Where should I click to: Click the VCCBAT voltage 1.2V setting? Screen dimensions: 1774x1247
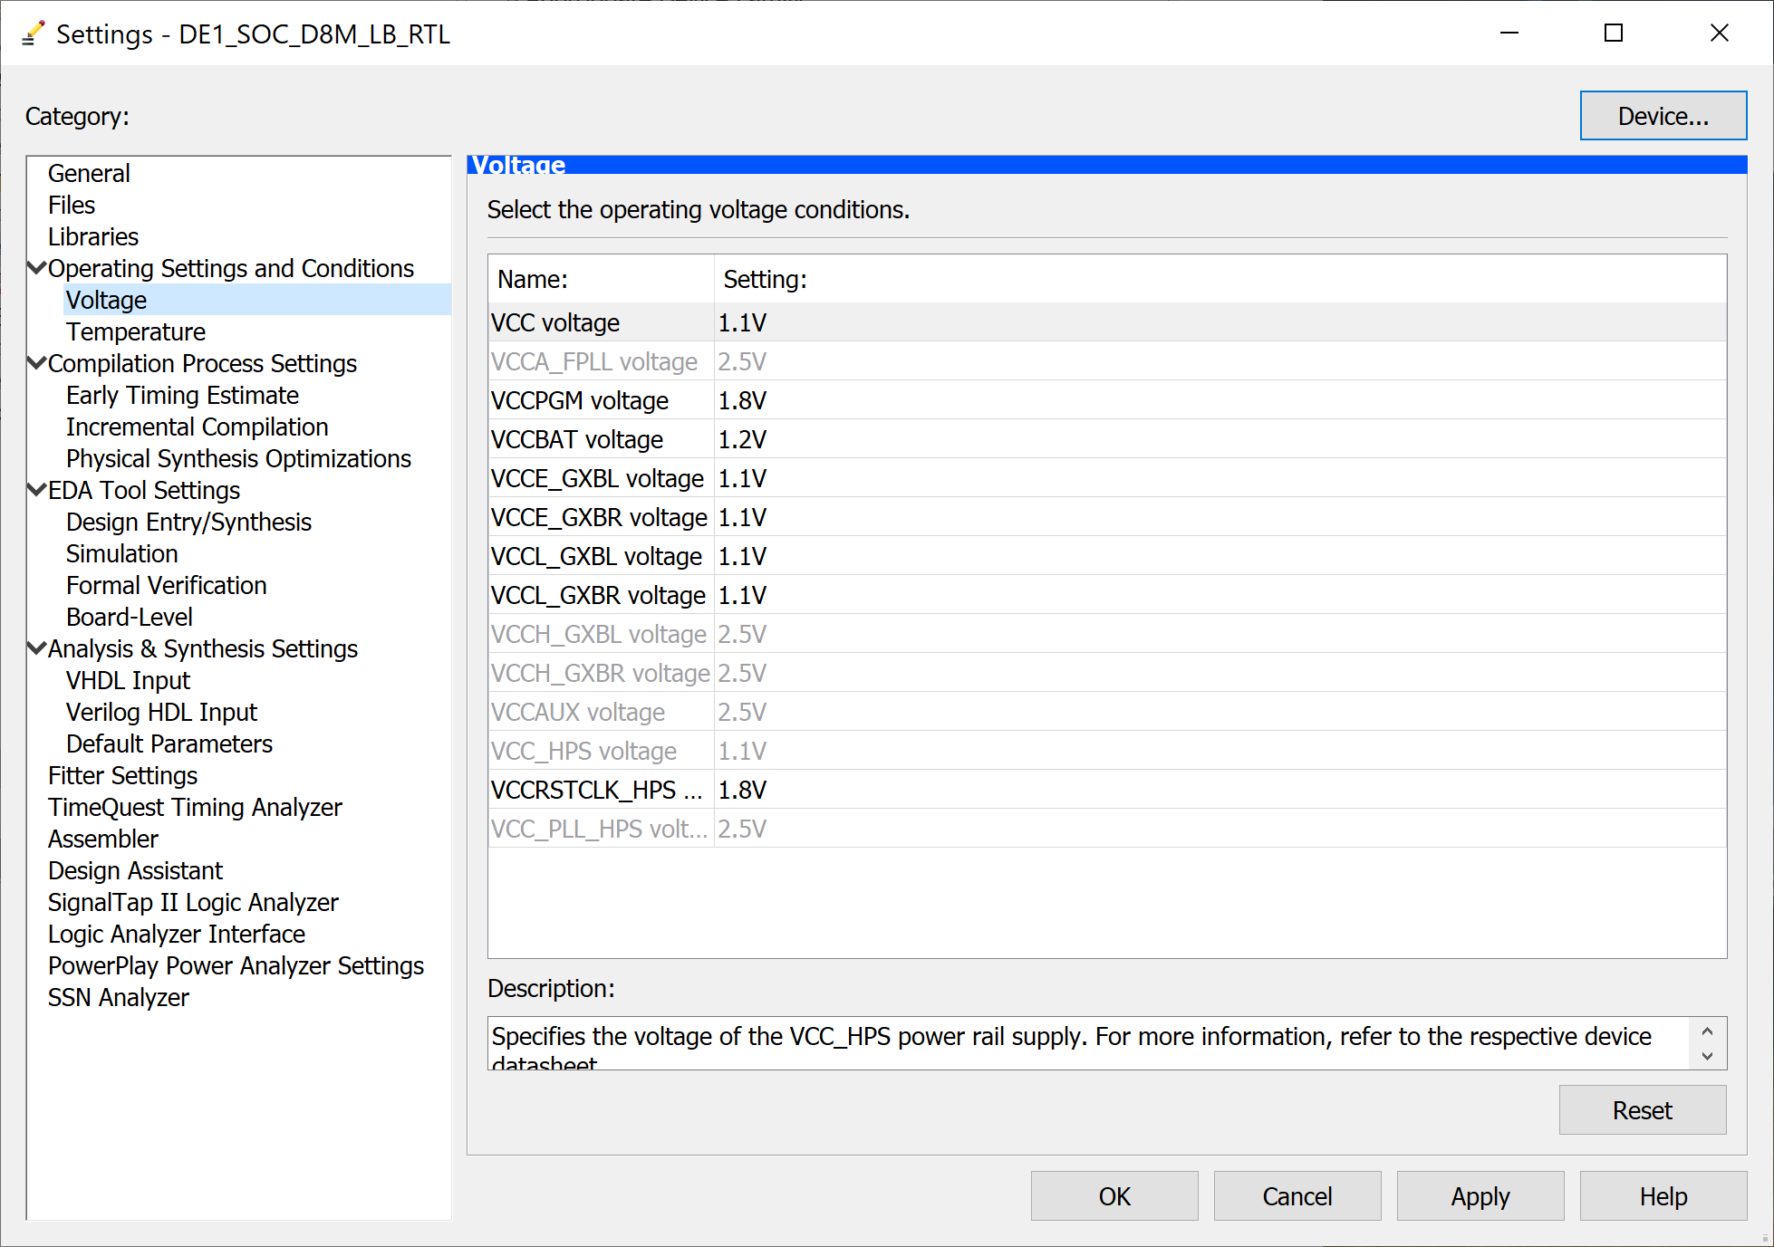pyautogui.click(x=742, y=439)
